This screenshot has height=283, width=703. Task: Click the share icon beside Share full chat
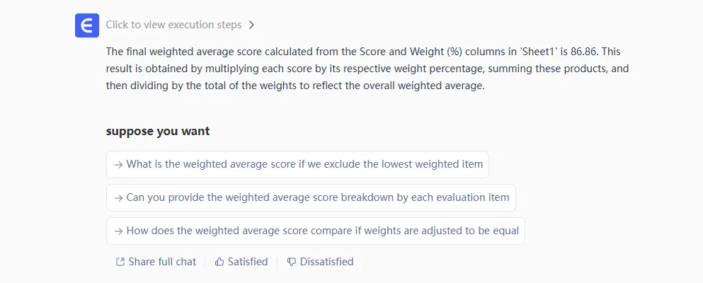coord(120,262)
